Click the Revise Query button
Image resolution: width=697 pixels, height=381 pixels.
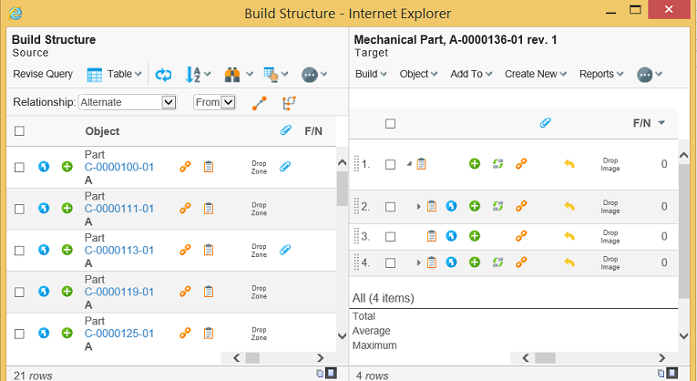point(43,74)
